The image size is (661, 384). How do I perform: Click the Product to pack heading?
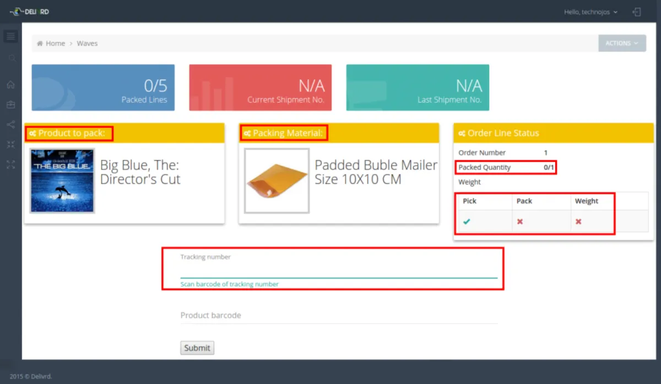coord(72,133)
